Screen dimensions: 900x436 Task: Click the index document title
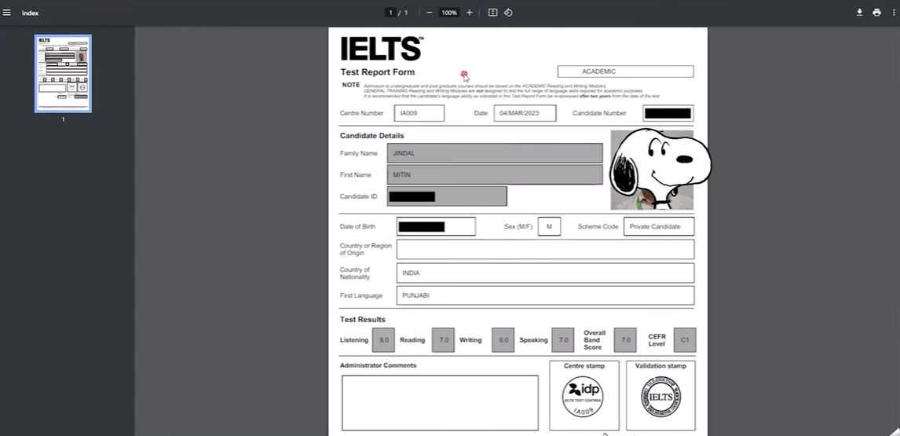point(31,13)
